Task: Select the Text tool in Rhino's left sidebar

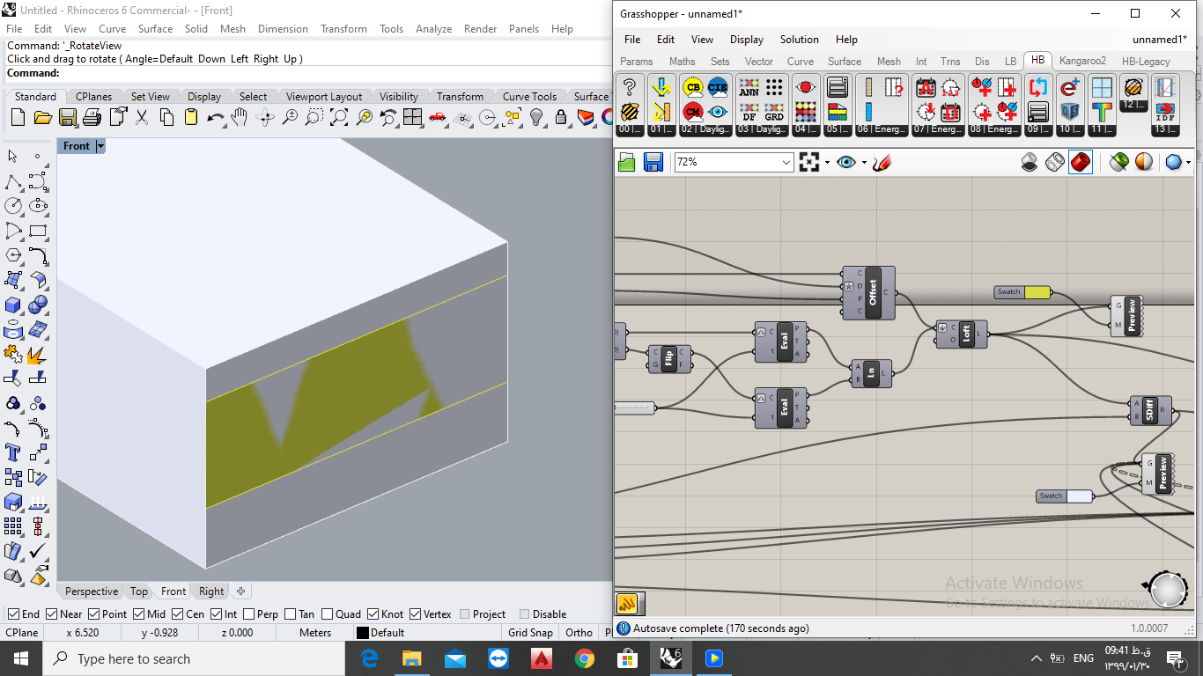Action: (13, 452)
